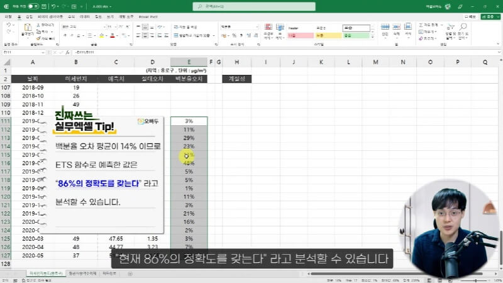Screen dimensions: 503x283
Task: Switch to the Insert ribbon tab
Action: pyautogui.click(x=29, y=16)
